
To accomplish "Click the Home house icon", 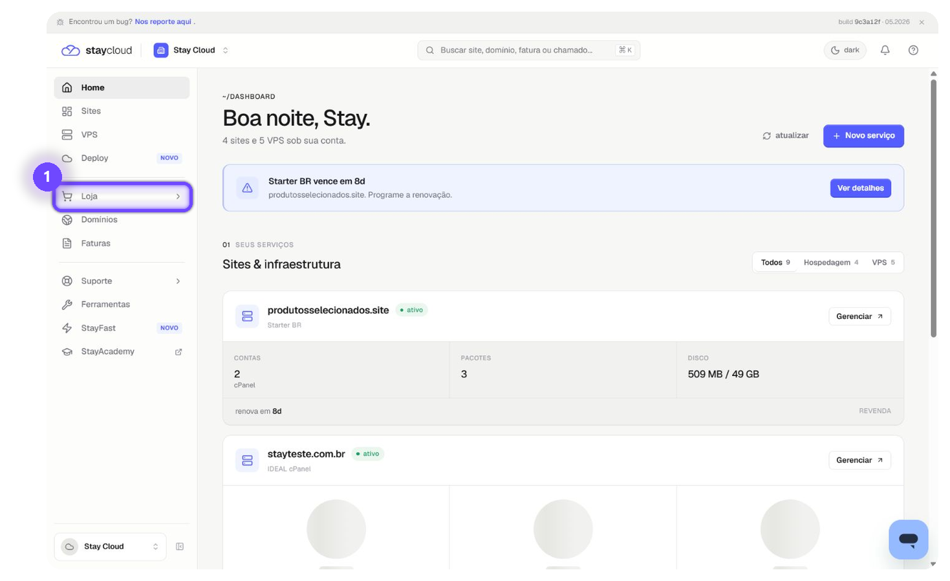I will pos(67,88).
